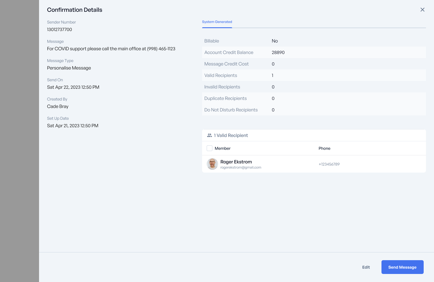Click the recipient phone number +123456789
The width and height of the screenshot is (434, 282).
click(x=329, y=164)
